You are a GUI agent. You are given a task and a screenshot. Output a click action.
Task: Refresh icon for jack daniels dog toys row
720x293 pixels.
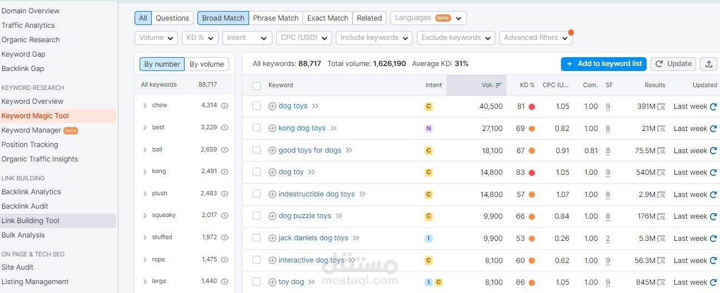tap(713, 239)
